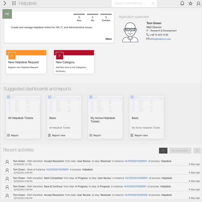Screen dimensions: 202x202
Task: Type in the Search everywhere field
Action: tap(131, 4)
